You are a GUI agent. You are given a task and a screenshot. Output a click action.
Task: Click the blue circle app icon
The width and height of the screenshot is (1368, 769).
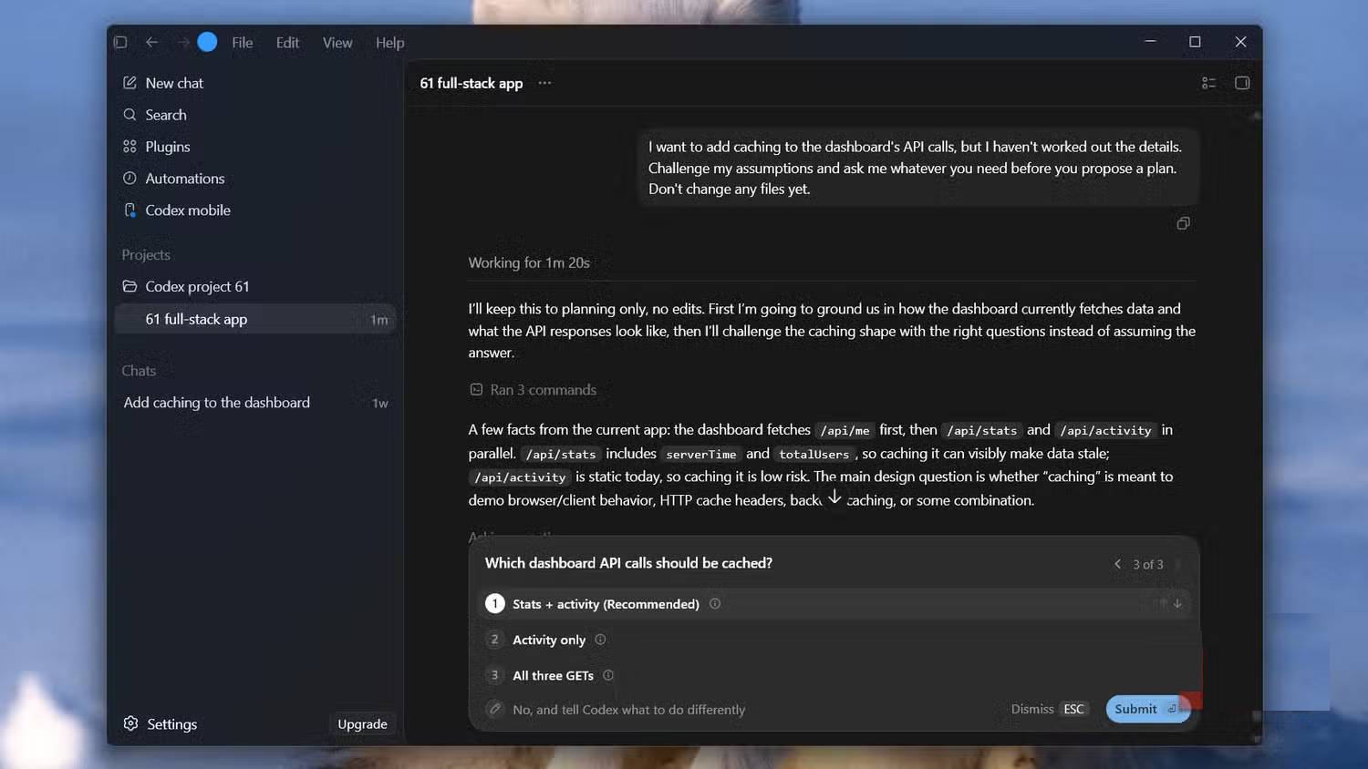(207, 42)
